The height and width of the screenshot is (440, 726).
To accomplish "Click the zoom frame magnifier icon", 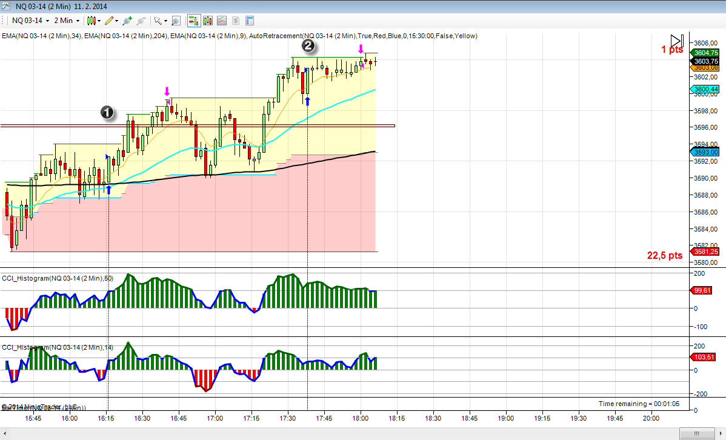I will (x=176, y=21).
